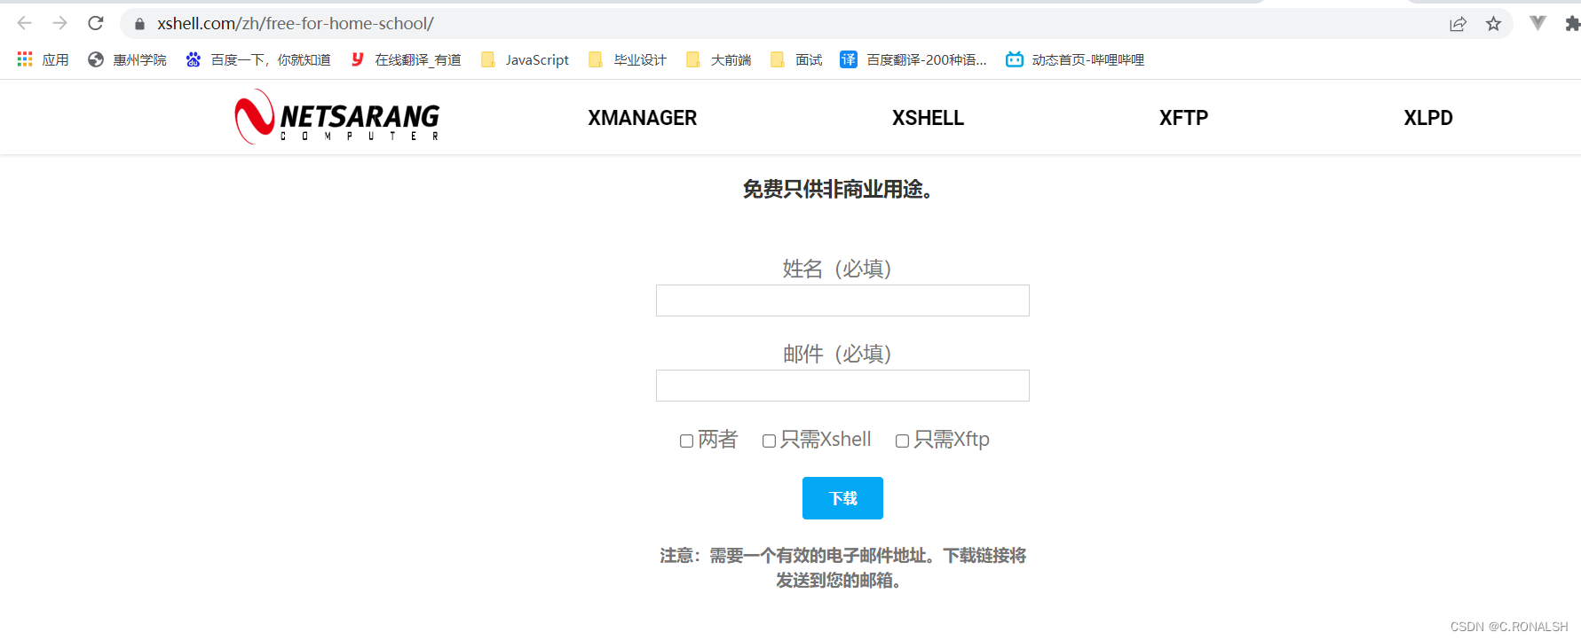Open the 应用 apps grid bookmark
The image size is (1581, 640).
coord(43,59)
